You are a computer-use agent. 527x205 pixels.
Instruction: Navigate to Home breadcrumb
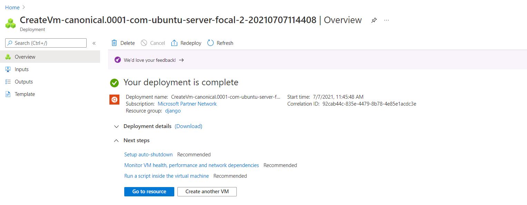(x=12, y=7)
